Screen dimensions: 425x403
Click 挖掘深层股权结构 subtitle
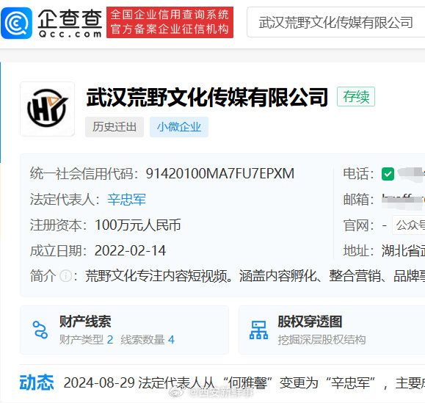coord(322,340)
